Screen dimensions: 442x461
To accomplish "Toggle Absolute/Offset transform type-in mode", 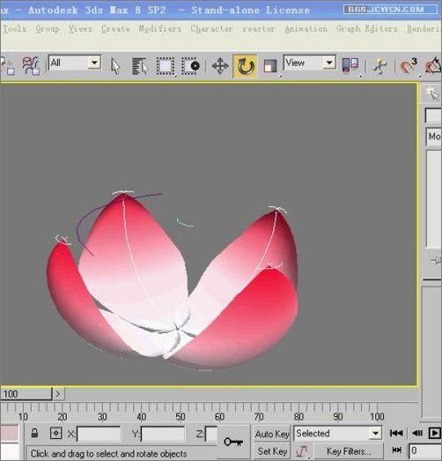I will 55,433.
